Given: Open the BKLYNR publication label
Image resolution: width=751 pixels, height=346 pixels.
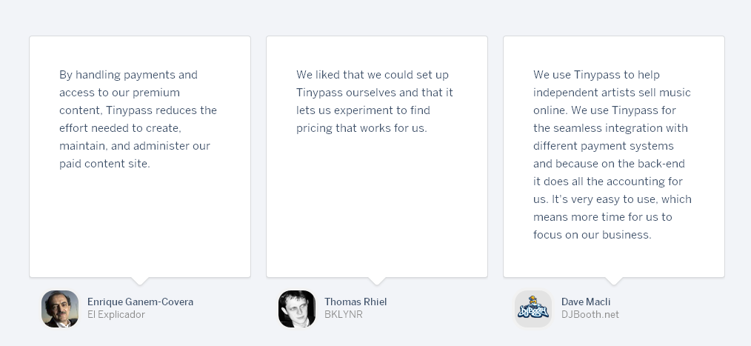Looking at the screenshot, I should [343, 314].
